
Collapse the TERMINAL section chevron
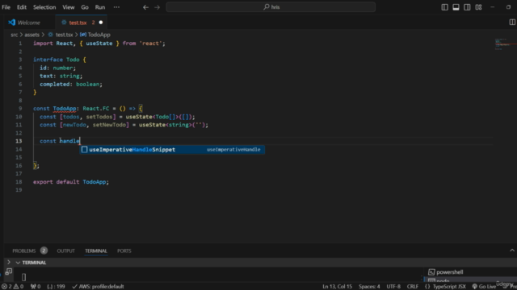(18, 263)
